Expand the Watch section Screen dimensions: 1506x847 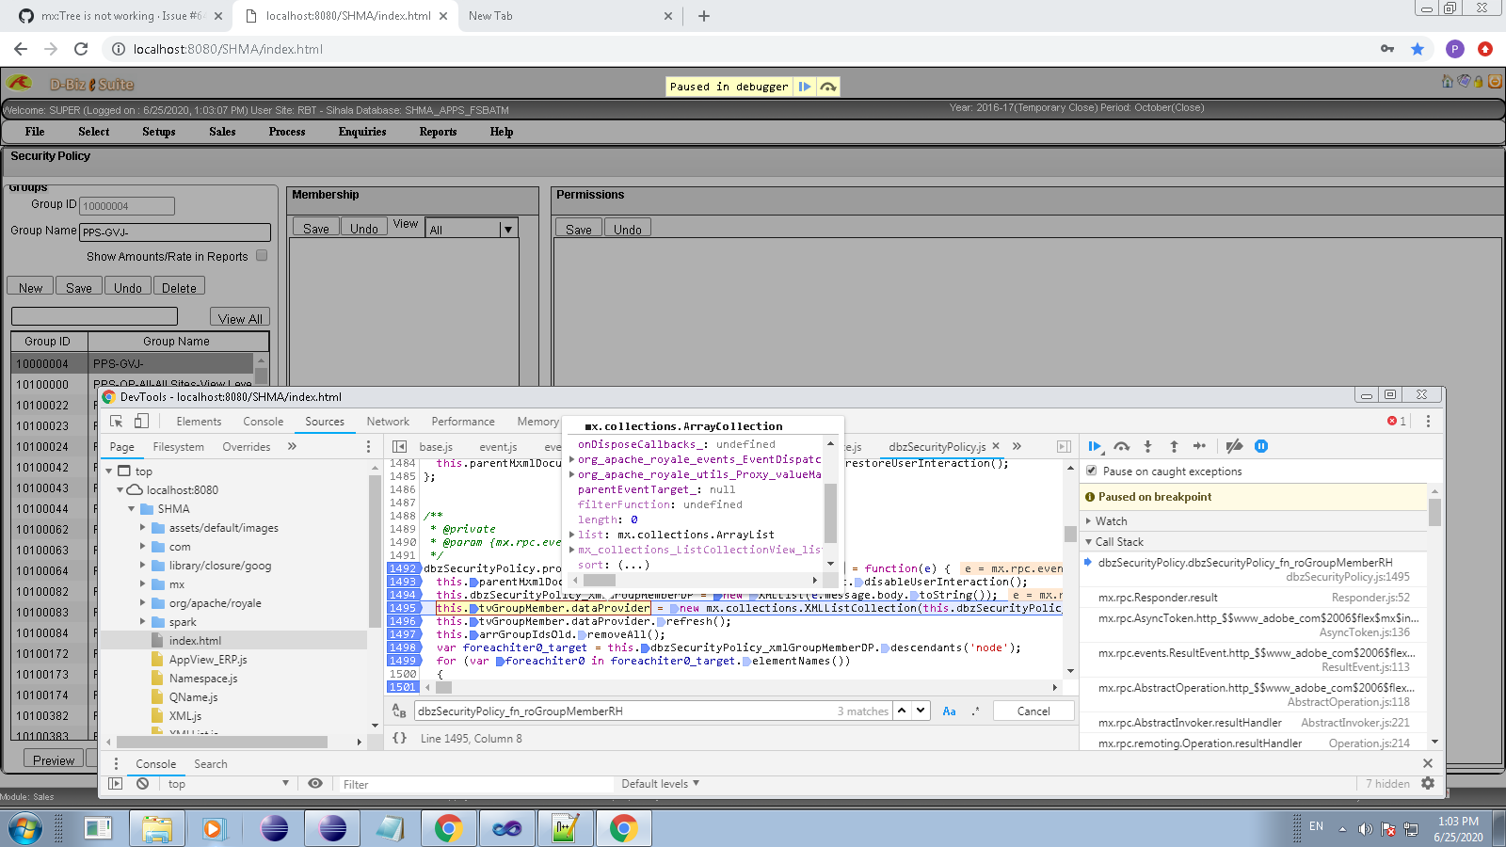1111,521
